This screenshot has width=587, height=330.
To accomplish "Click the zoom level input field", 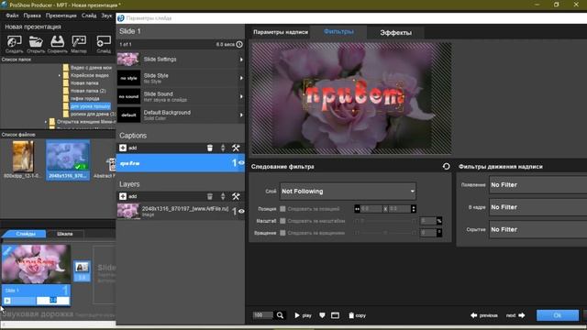I will pos(263,315).
